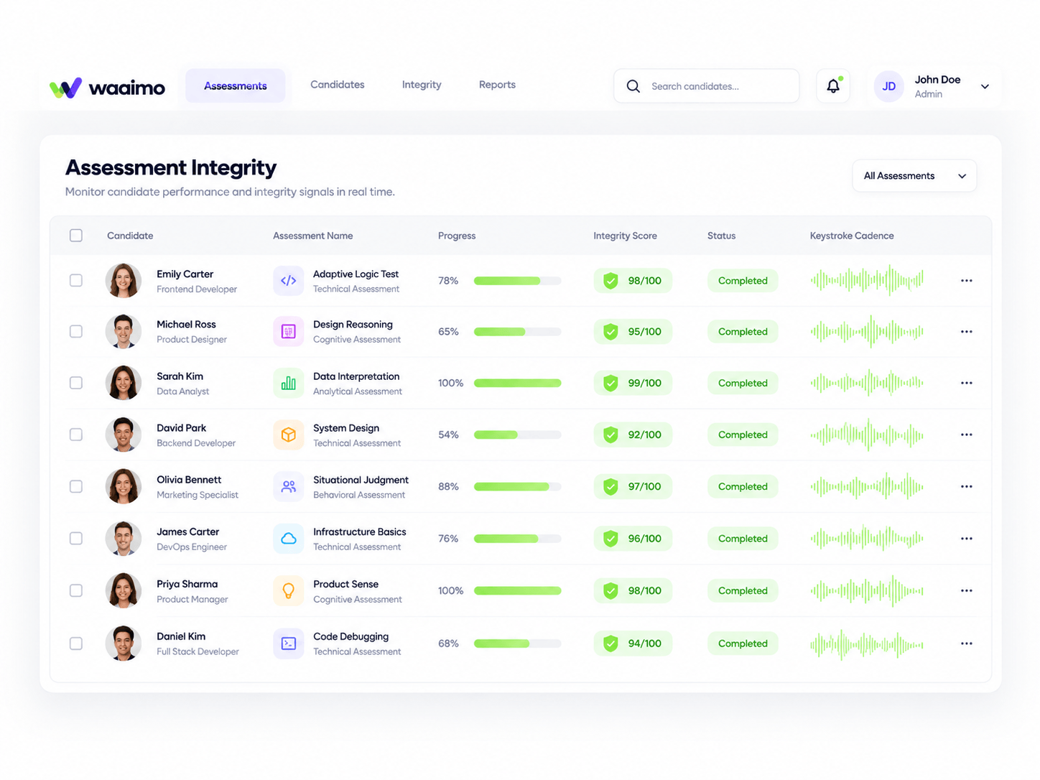Click the System Design cube icon
The image size is (1040, 780).
coord(288,435)
